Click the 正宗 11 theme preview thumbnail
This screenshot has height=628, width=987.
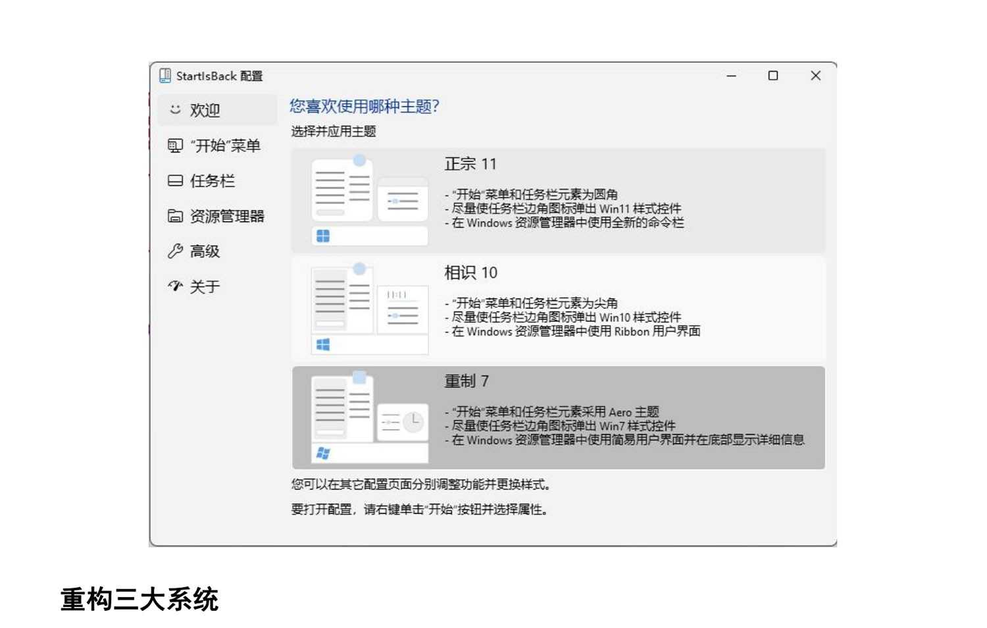coord(369,201)
